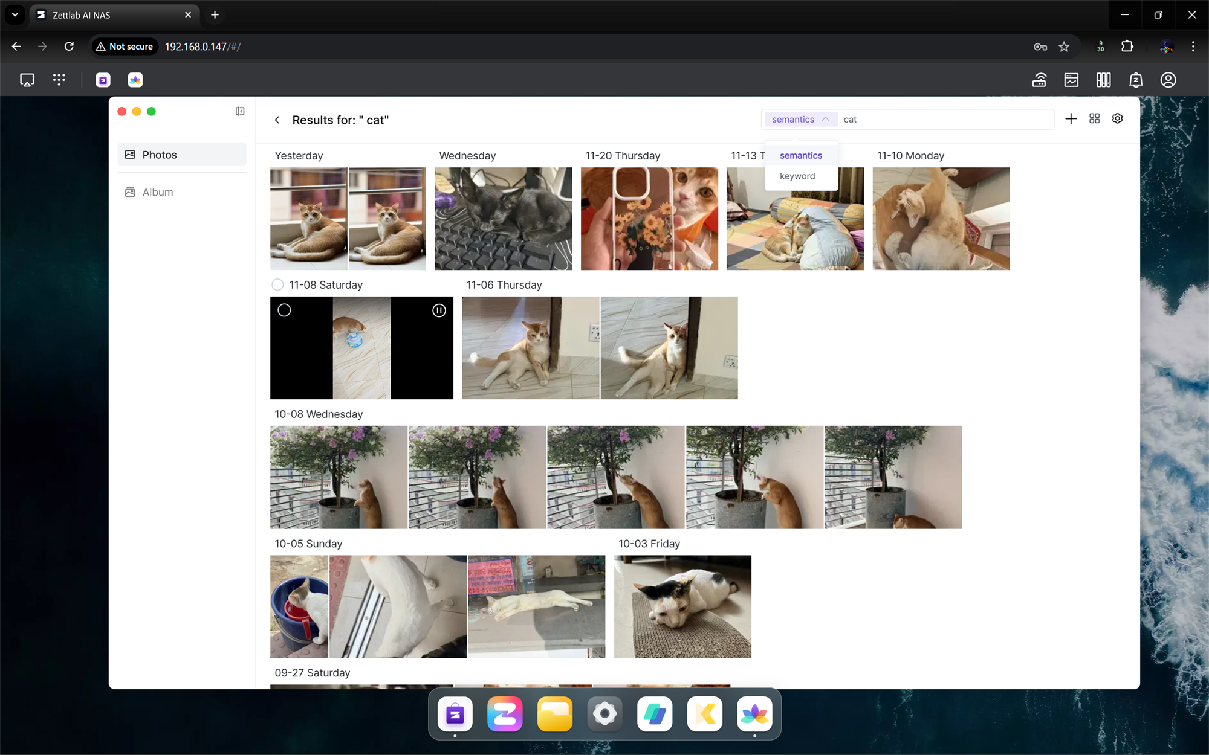Switch to grid layout view icon
Screen dimensions: 1209x755
coord(1094,119)
